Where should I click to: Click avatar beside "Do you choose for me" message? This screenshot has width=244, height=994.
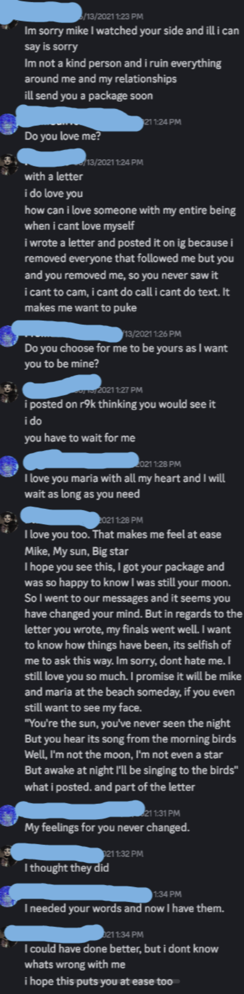click(8, 336)
